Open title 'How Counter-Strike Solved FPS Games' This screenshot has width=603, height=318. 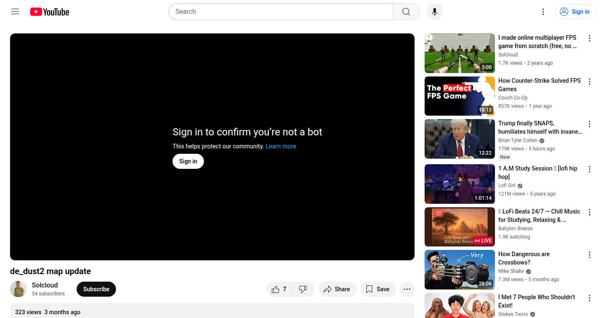pyautogui.click(x=539, y=85)
